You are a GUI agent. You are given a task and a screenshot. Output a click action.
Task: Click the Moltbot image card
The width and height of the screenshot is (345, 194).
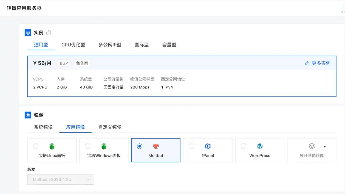(156, 150)
